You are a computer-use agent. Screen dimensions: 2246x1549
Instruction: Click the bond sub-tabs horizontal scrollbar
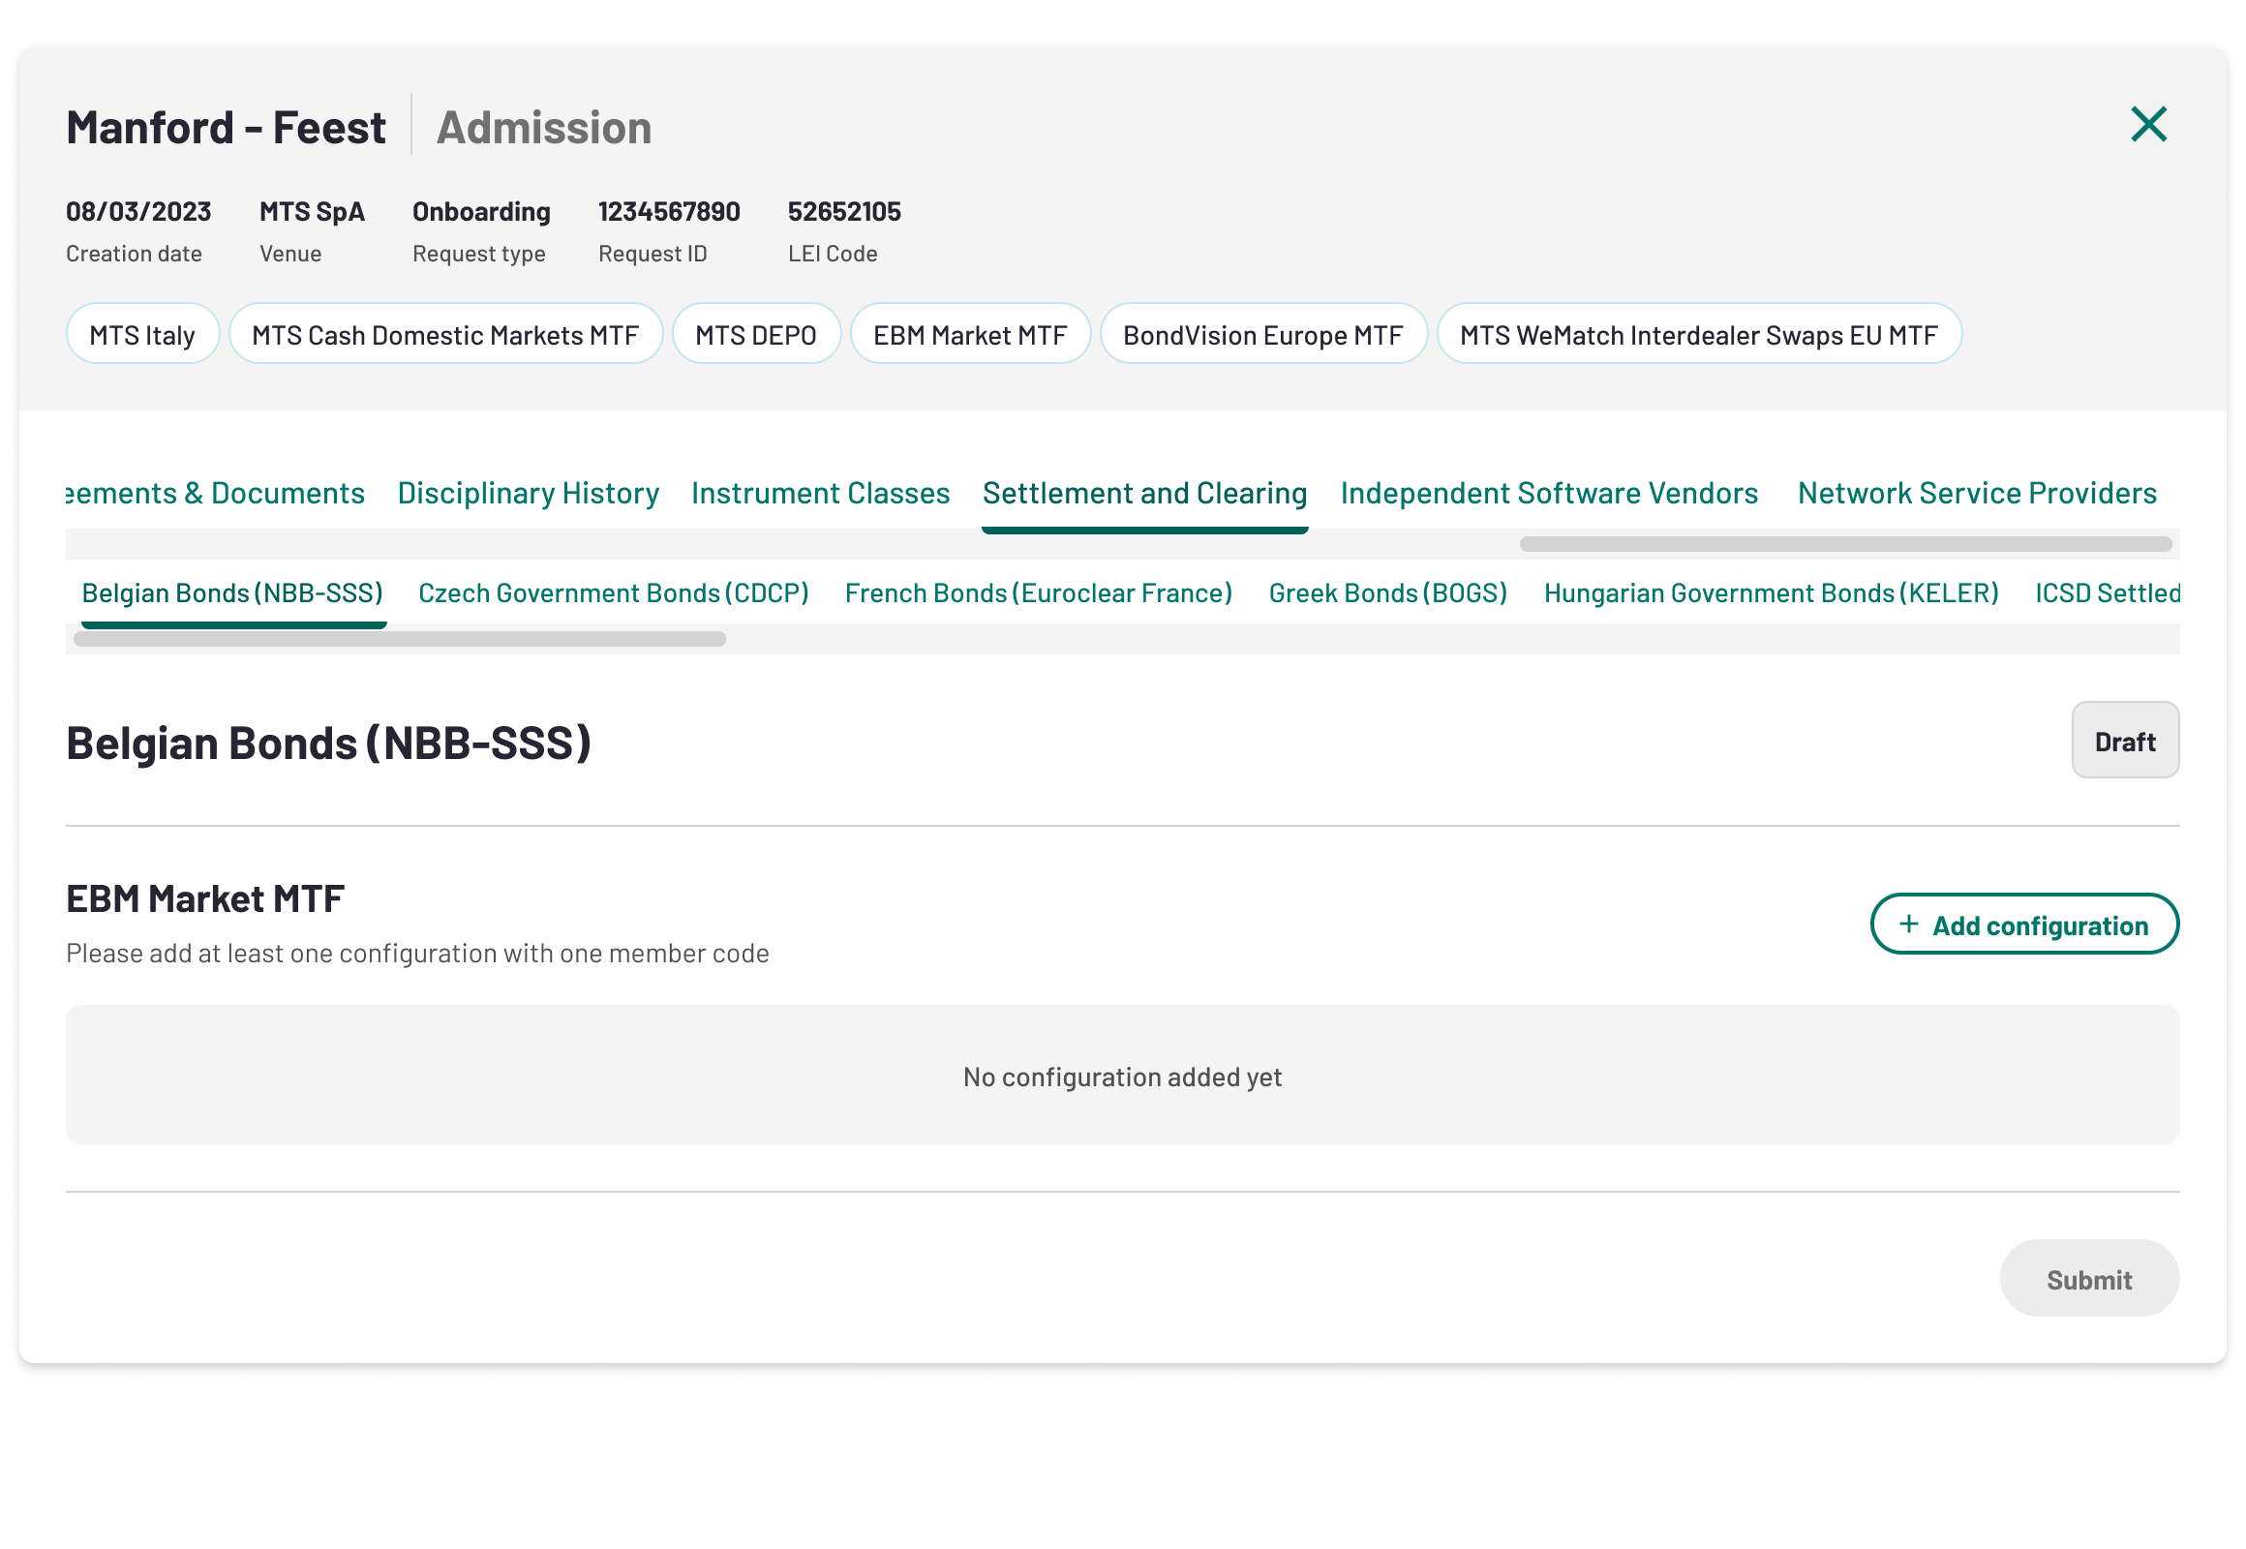400,640
